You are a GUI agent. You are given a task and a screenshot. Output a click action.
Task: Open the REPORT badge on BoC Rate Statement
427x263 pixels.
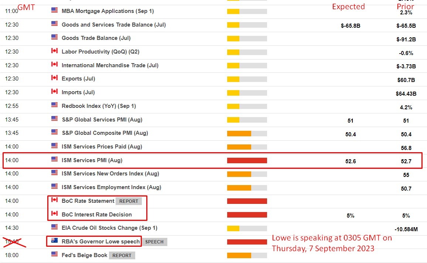(129, 201)
